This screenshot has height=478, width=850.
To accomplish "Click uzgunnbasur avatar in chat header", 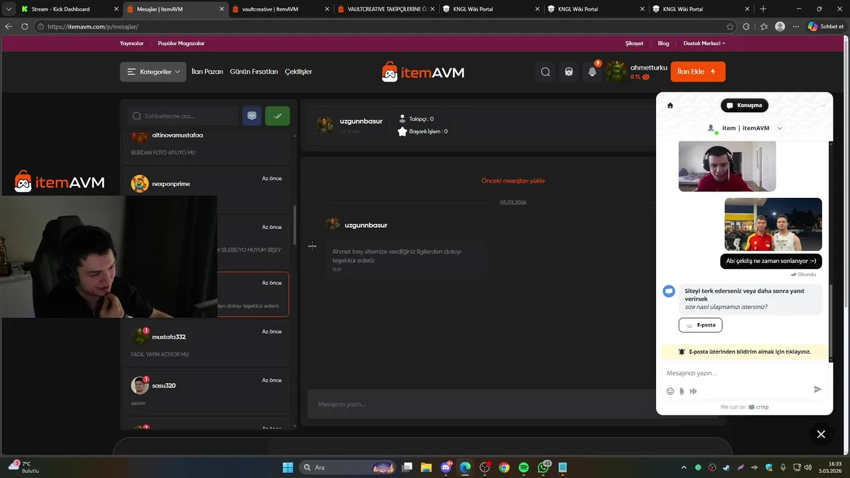I will [325, 125].
